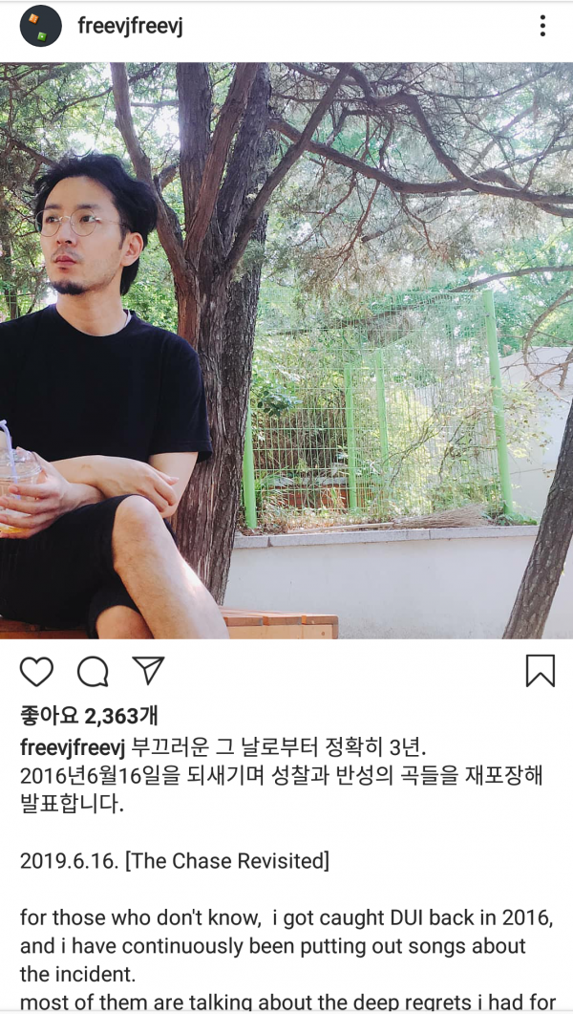Save the post with the bookmark icon
The image size is (573, 1014).
pyautogui.click(x=541, y=671)
